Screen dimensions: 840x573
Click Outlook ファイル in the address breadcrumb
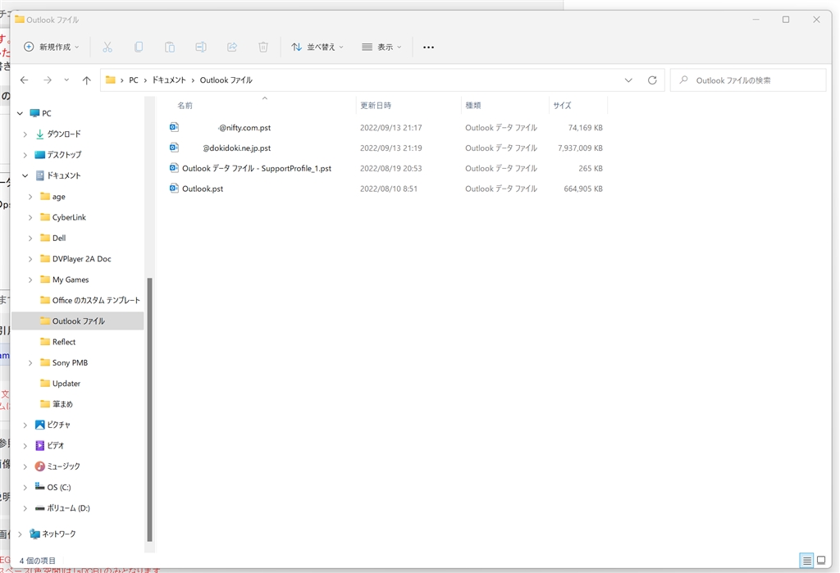pos(226,80)
